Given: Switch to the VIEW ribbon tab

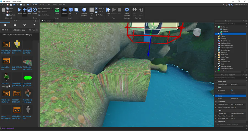Looking at the screenshot, I should click(x=55, y=5).
